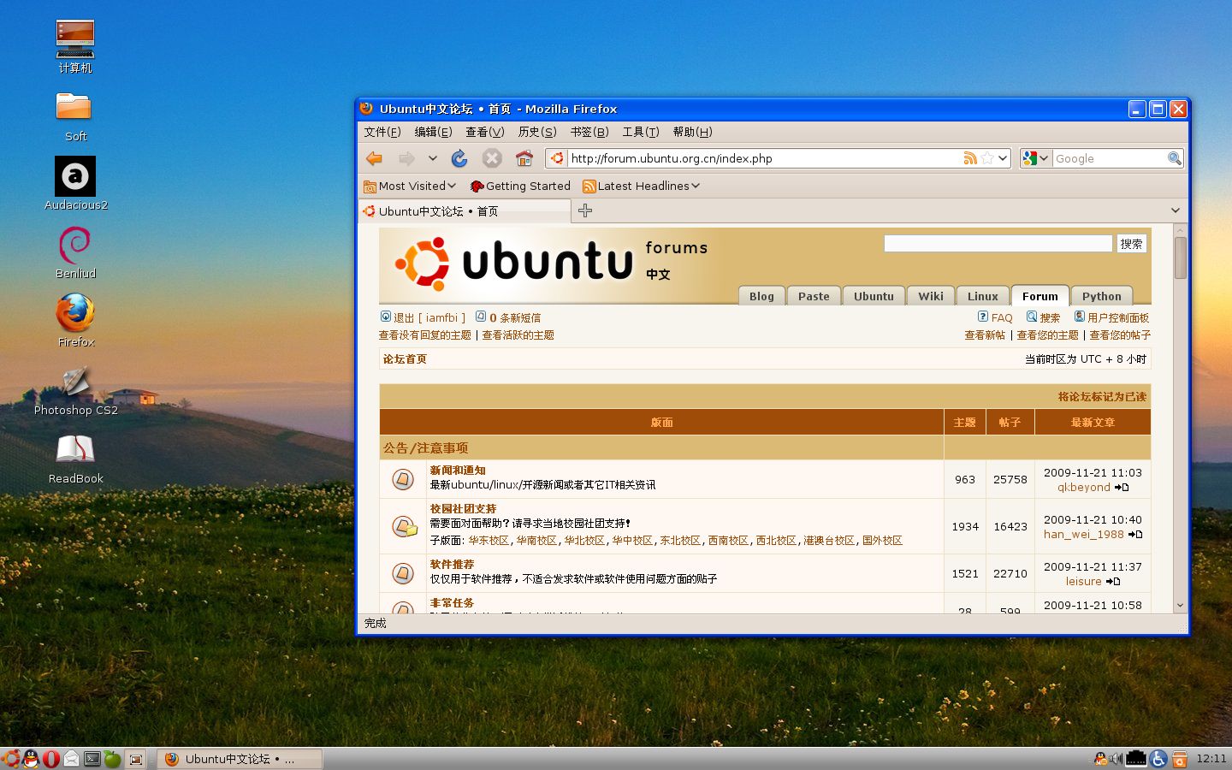Screen dimensions: 1232x770
Task: Open the 文件(F) menu
Action: pyautogui.click(x=382, y=132)
